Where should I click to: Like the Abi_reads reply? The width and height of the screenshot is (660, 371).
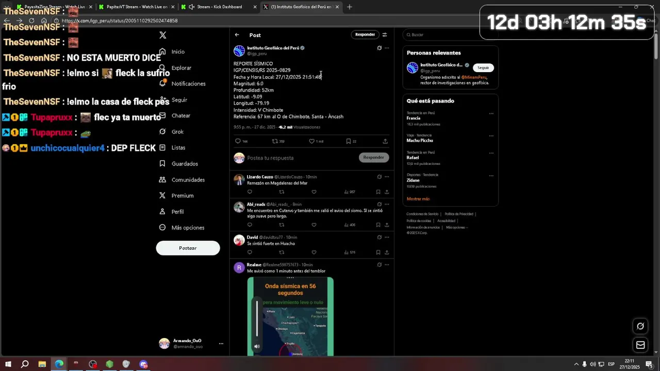tap(313, 225)
